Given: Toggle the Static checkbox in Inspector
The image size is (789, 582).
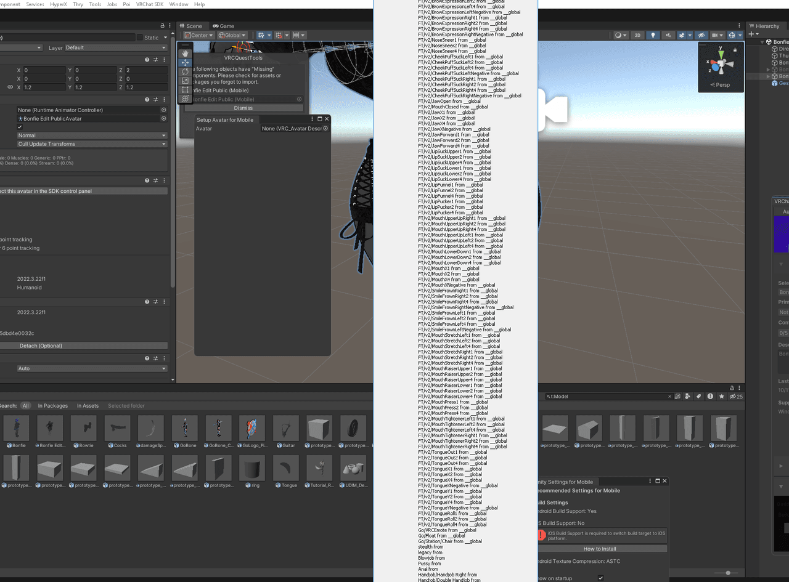Looking at the screenshot, I should [140, 38].
